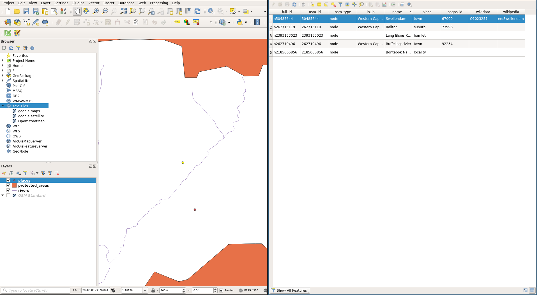Sort table by name column header

point(399,12)
